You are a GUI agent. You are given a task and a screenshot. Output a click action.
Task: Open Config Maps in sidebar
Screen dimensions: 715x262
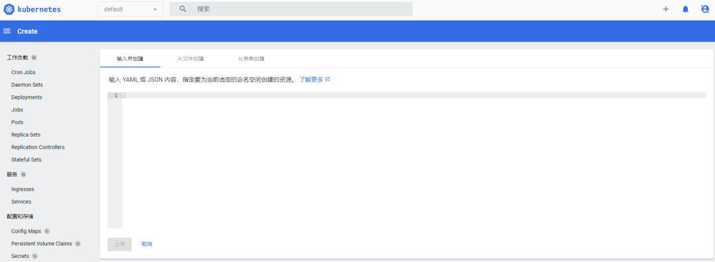coord(26,232)
